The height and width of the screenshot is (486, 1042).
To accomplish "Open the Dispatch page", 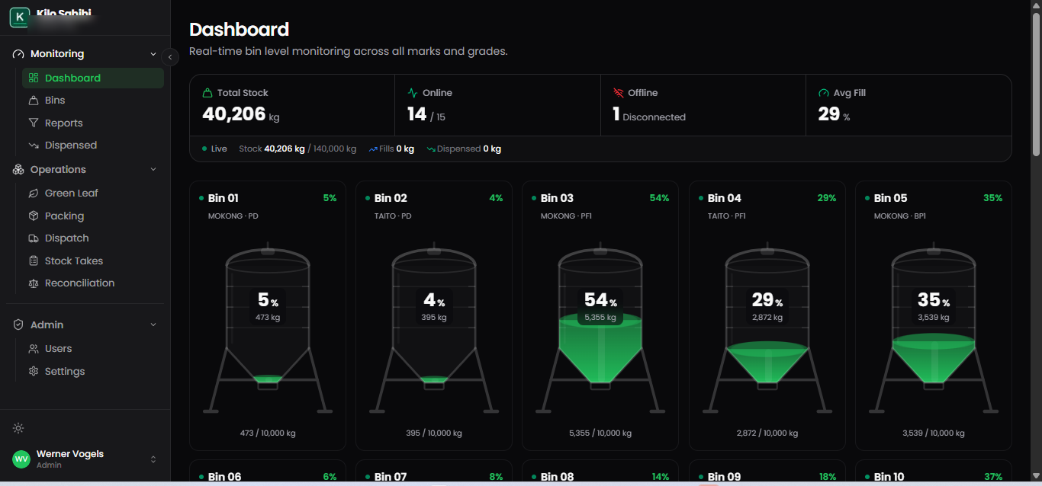I will [93, 238].
